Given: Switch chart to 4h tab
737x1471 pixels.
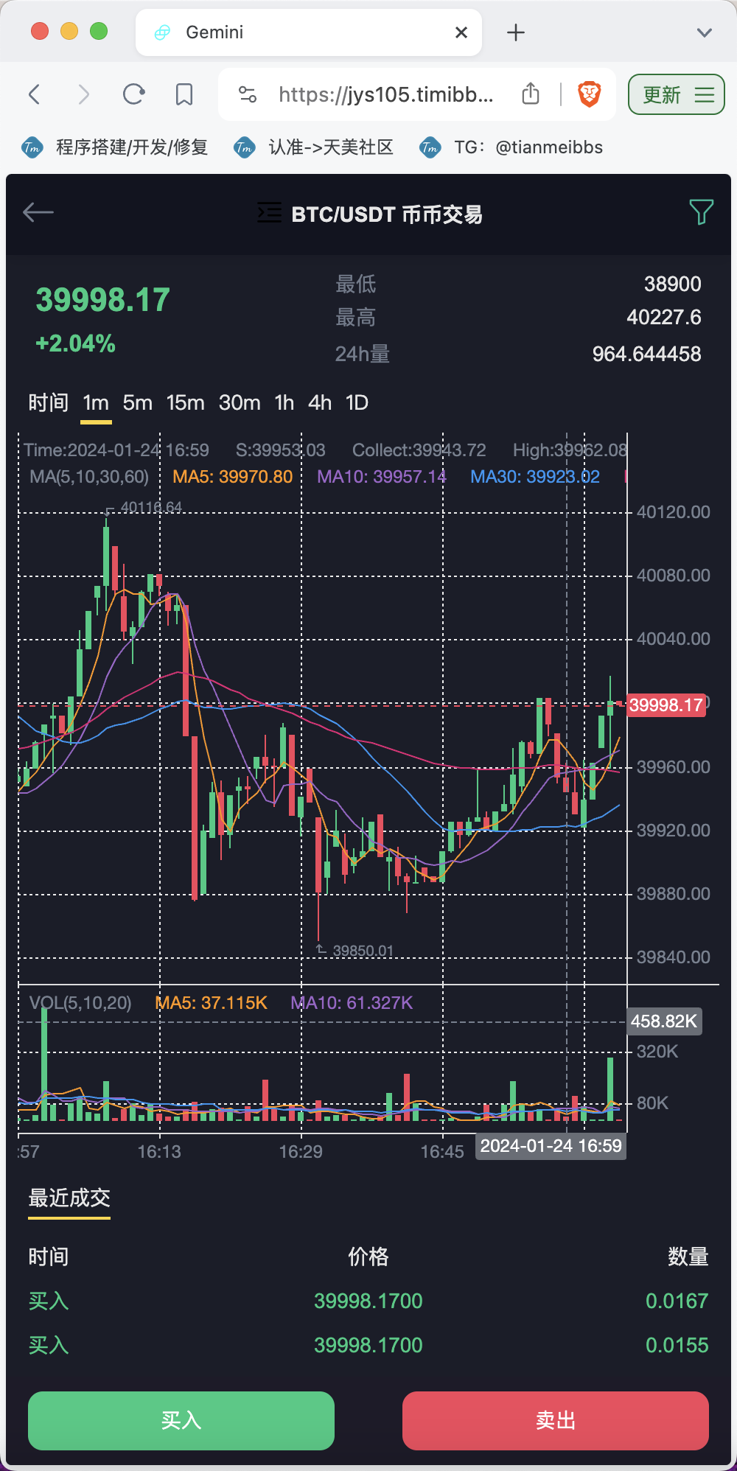Looking at the screenshot, I should (319, 403).
